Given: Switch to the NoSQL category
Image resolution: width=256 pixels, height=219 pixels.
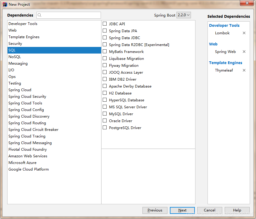Looking at the screenshot, I should (54, 57).
